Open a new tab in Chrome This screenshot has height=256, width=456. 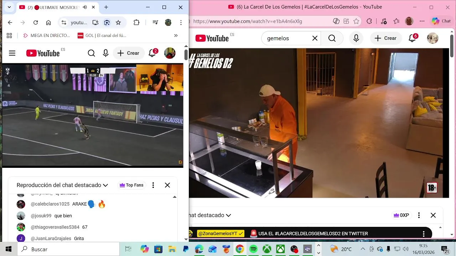point(106,7)
